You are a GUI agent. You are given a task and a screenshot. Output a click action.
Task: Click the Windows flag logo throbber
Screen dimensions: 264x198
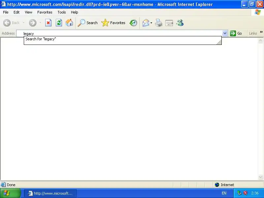(x=257, y=12)
